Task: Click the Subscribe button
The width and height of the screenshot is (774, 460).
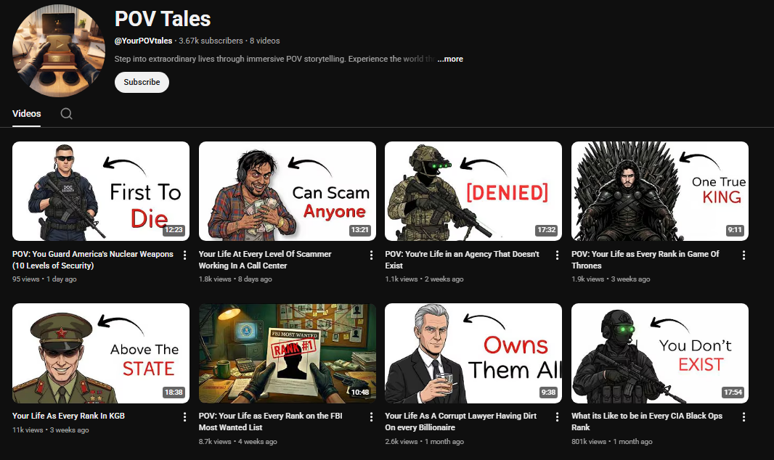Action: point(142,82)
